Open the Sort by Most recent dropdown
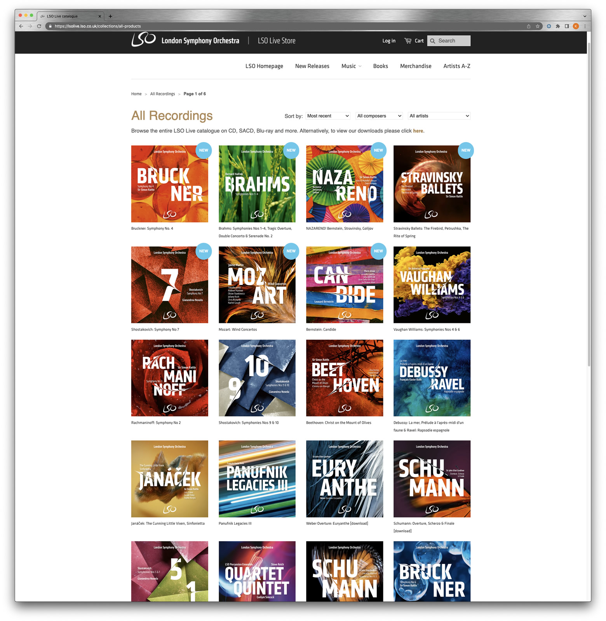606x621 pixels. tap(328, 116)
